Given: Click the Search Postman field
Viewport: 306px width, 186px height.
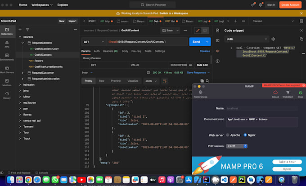Looking at the screenshot, I should click(x=153, y=4).
